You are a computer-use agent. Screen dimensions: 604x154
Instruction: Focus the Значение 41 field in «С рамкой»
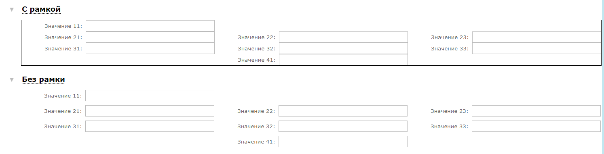[x=343, y=60]
